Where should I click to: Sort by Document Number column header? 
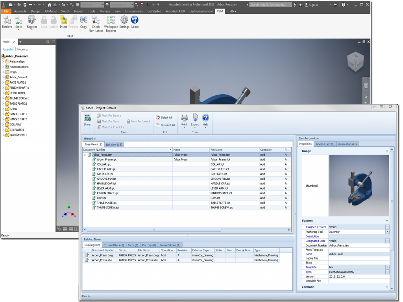(128, 150)
